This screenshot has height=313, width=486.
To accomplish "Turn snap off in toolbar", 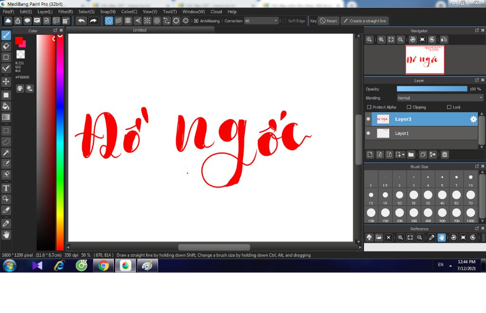I will point(109,21).
